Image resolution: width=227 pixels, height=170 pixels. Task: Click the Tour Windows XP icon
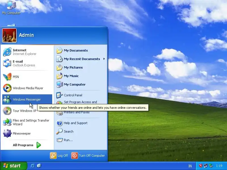click(7, 111)
